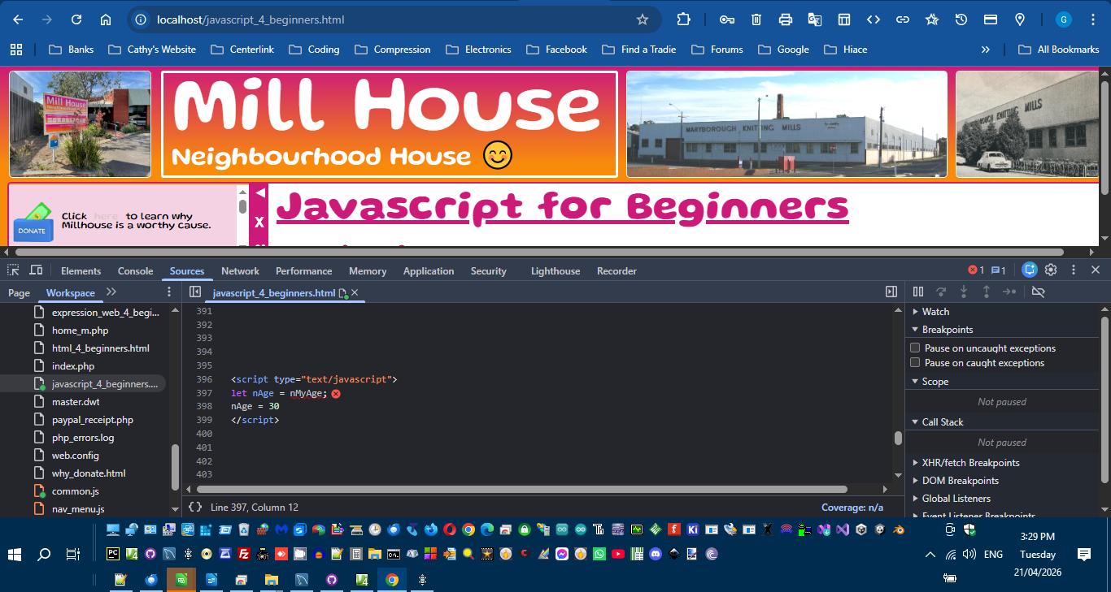This screenshot has height=592, width=1111.
Task: Click the view source code brackets icon
Action: tap(874, 19)
